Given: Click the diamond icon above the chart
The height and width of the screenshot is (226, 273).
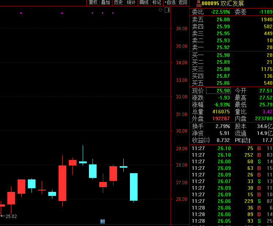Looking at the screenshot, I should pos(160,10).
